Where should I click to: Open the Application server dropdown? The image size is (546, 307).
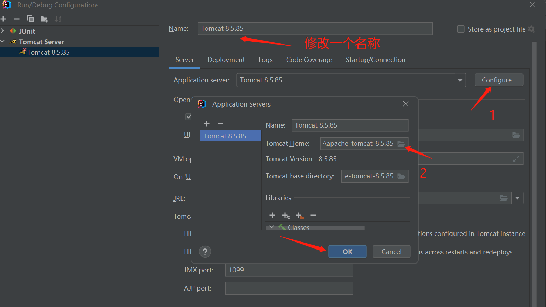click(x=460, y=80)
